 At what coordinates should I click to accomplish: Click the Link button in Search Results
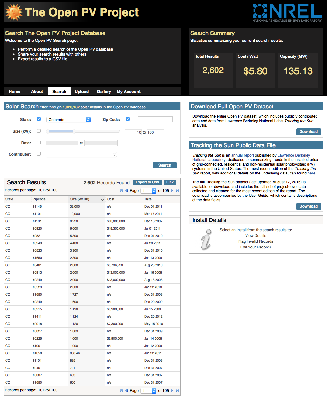click(x=170, y=182)
